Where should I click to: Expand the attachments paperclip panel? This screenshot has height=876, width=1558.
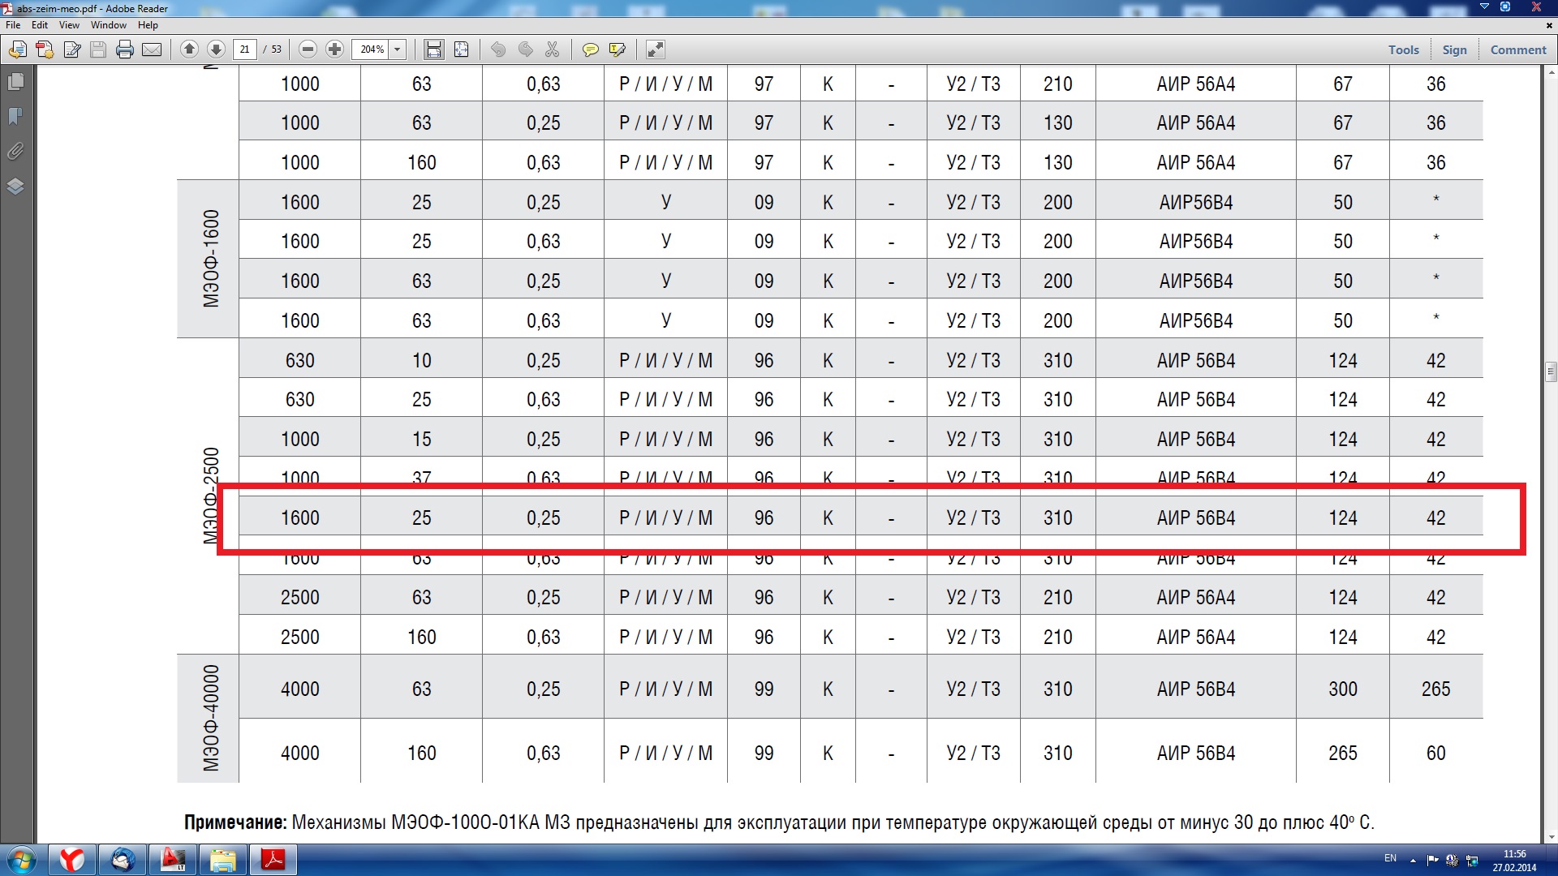pyautogui.click(x=15, y=152)
